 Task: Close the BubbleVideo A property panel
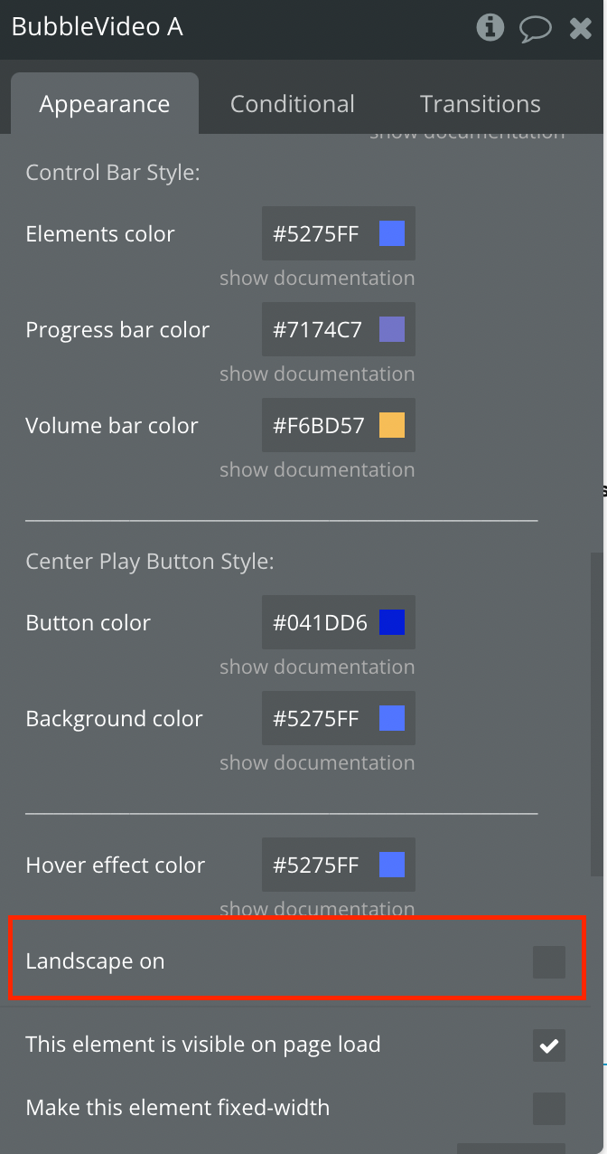coord(581,29)
